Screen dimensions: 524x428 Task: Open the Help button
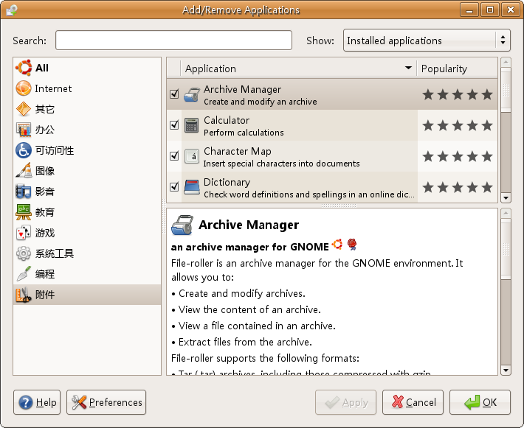click(x=37, y=402)
